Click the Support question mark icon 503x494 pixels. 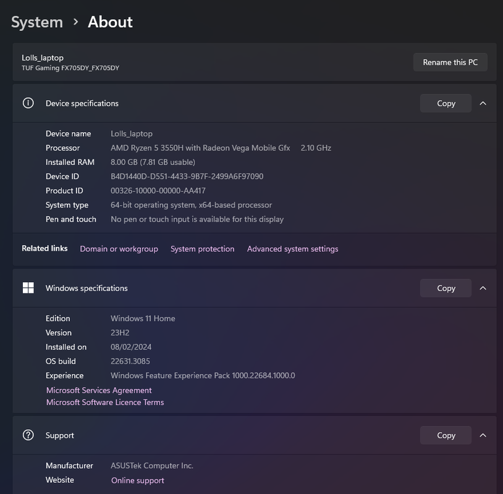click(28, 435)
